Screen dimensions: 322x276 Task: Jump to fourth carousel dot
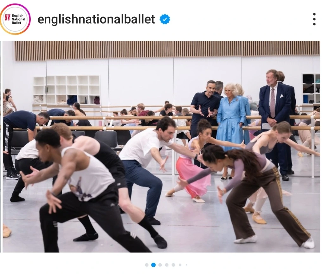pos(167,265)
